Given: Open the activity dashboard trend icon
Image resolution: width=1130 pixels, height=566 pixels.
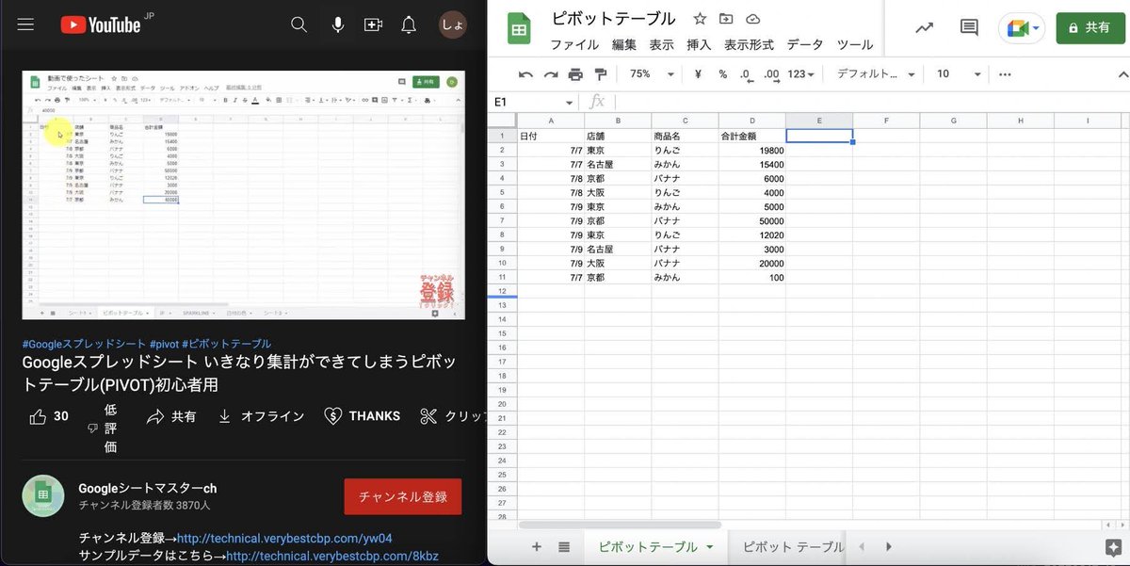Looking at the screenshot, I should click(924, 28).
